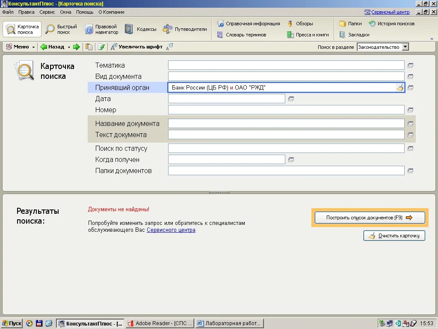Screen dimensions: 438x329
Task: Click into the Дата field
Action: tap(227, 99)
